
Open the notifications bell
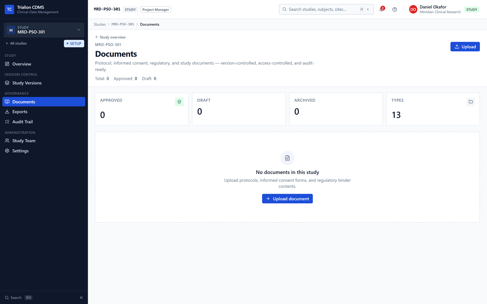tap(381, 9)
